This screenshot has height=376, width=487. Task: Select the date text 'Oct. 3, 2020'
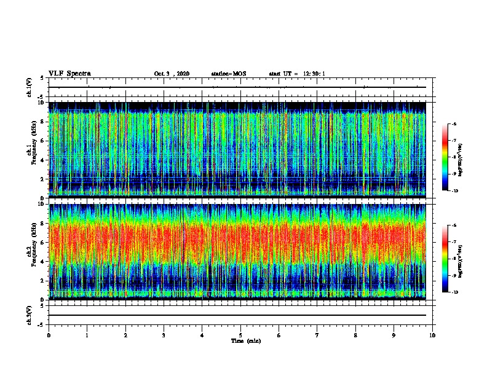[172, 74]
